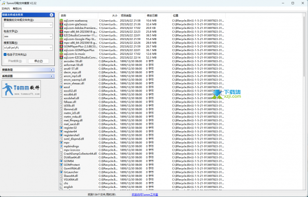Click the archive icon of xzji.com-GOMPlayerPlus
Image resolution: width=308 pixels, height=197 pixels.
(x=61, y=50)
